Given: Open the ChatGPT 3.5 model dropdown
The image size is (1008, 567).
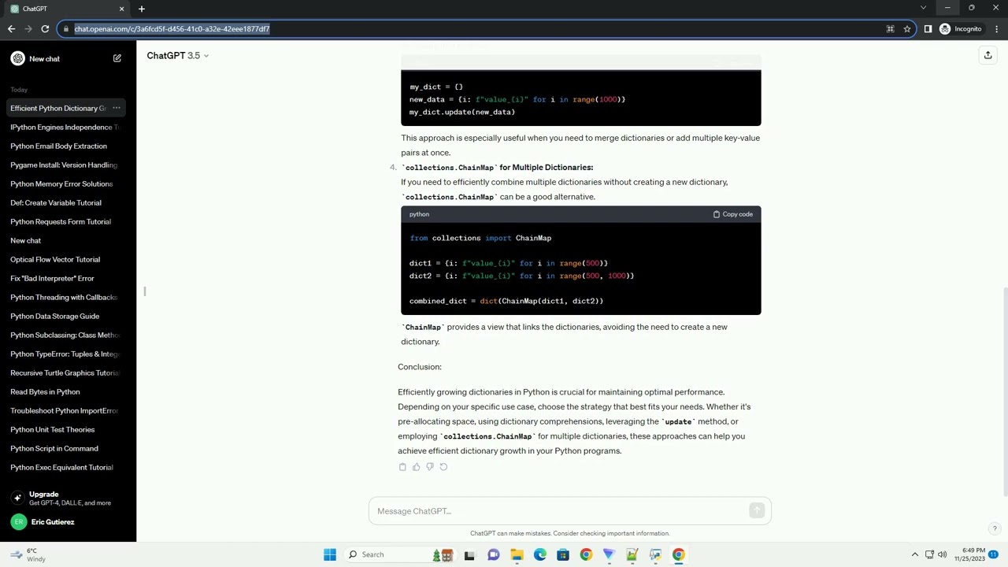Looking at the screenshot, I should click(178, 55).
